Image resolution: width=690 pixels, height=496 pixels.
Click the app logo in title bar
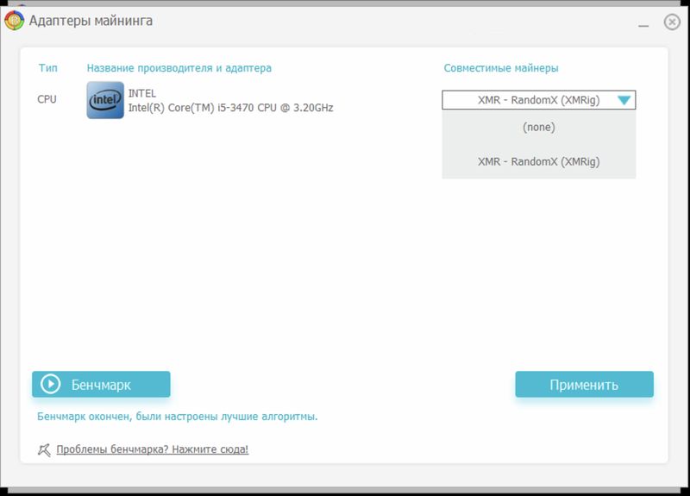coord(15,20)
